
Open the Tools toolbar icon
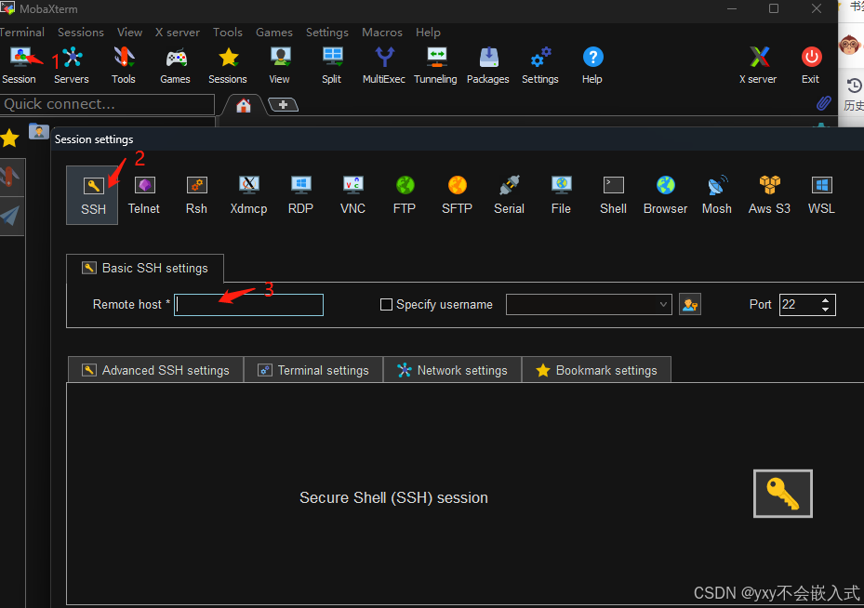pos(124,65)
